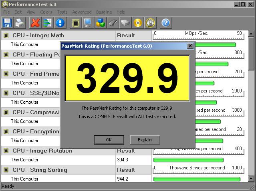Open the Edit menu

[18, 12]
